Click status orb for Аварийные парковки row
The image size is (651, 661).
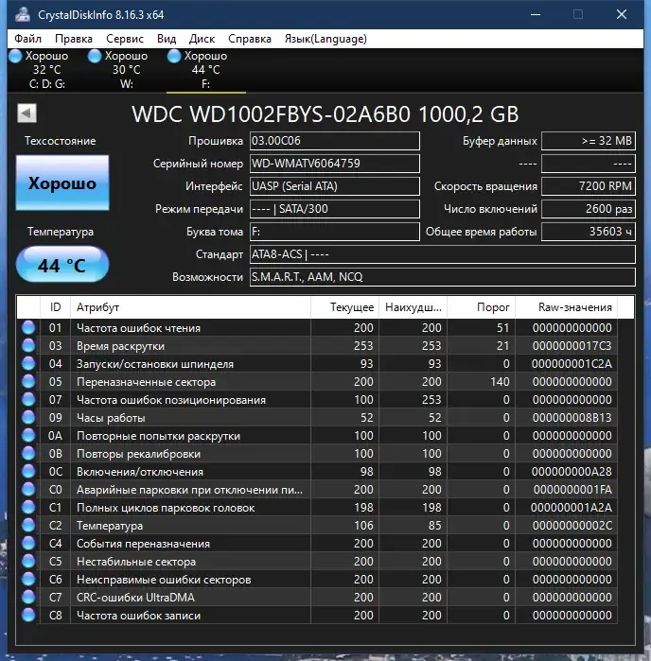pos(28,490)
